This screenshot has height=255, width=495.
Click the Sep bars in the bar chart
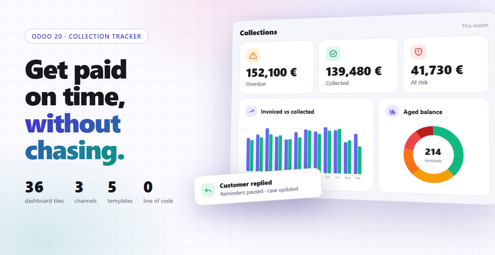click(x=358, y=154)
